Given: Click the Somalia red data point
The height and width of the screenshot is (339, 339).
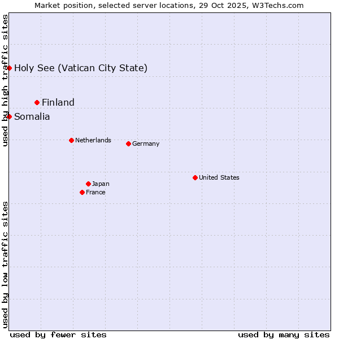Looking at the screenshot, I should pos(9,116).
